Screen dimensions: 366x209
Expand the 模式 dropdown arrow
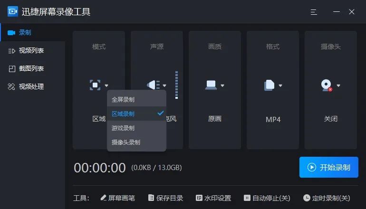coord(106,85)
